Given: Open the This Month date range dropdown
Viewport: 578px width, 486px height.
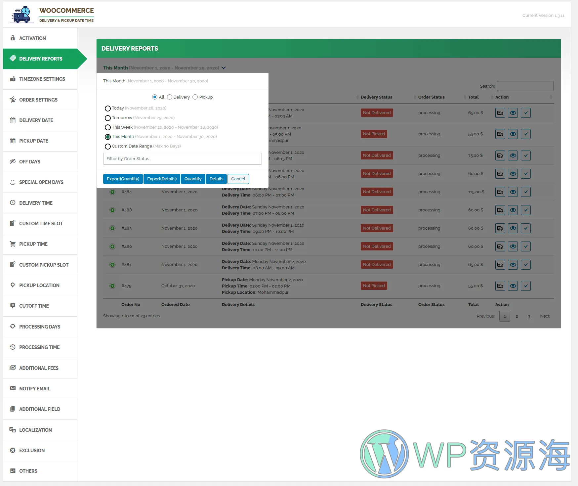Looking at the screenshot, I should (164, 68).
